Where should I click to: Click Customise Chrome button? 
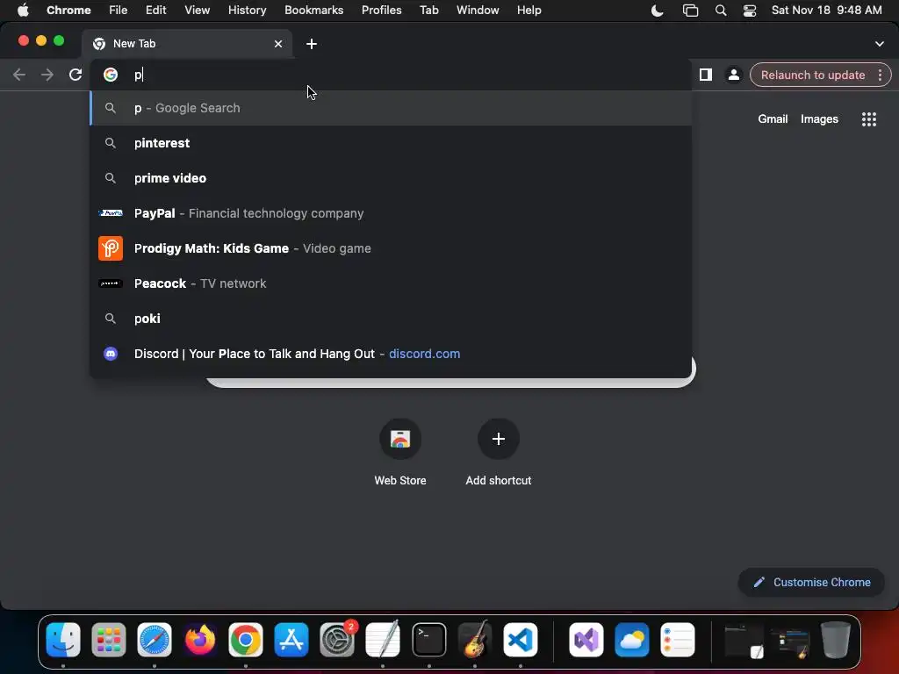(x=811, y=583)
